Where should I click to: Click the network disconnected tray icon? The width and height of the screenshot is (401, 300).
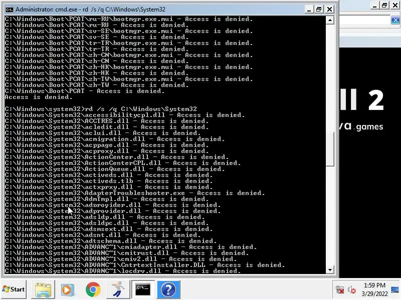click(340, 290)
